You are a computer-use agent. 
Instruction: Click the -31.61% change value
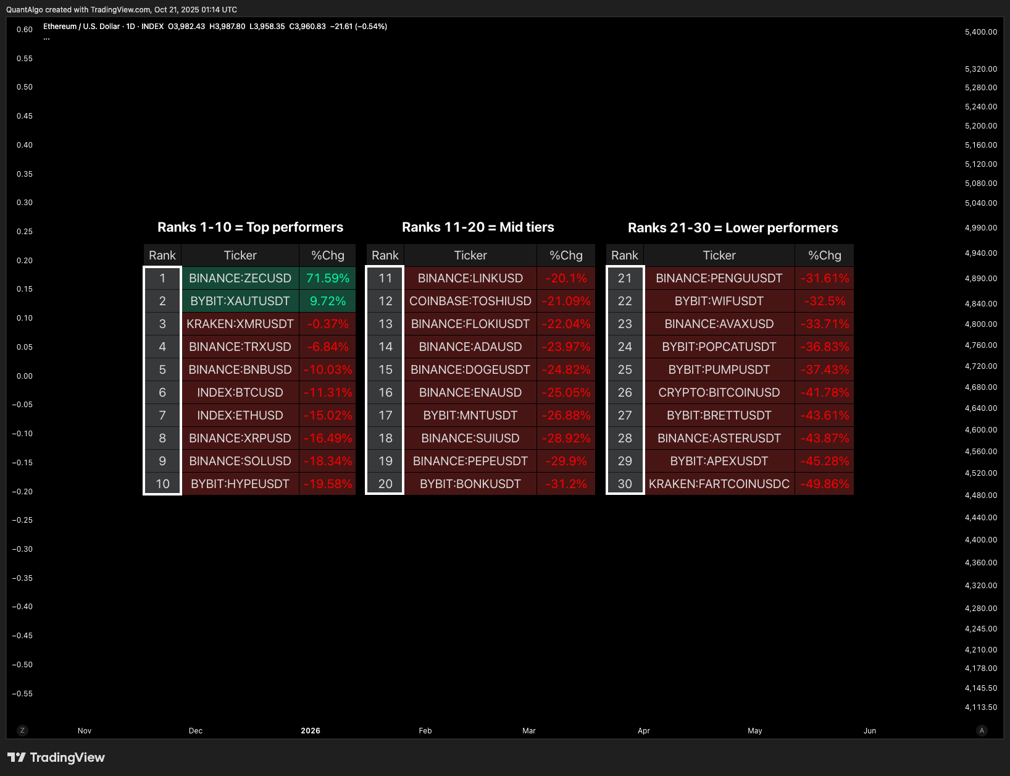pos(825,278)
